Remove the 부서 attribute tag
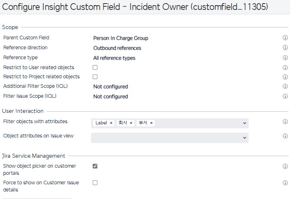 tap(151, 123)
